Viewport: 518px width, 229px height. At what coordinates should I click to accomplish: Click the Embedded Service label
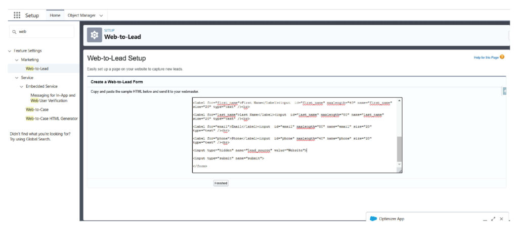[41, 86]
